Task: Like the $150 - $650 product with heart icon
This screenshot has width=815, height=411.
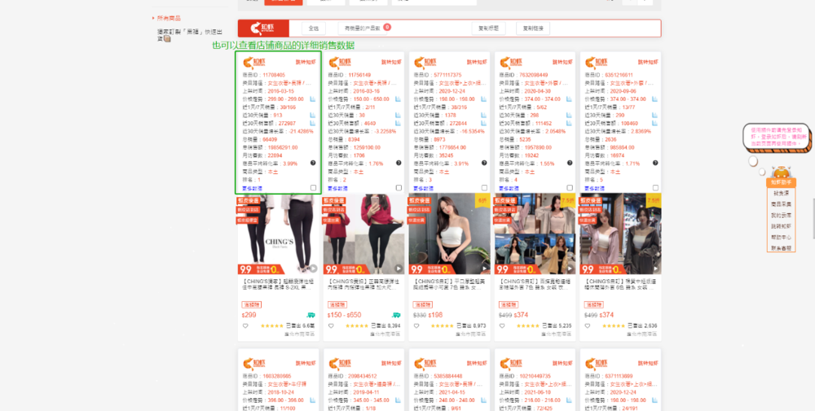Action: tap(331, 326)
